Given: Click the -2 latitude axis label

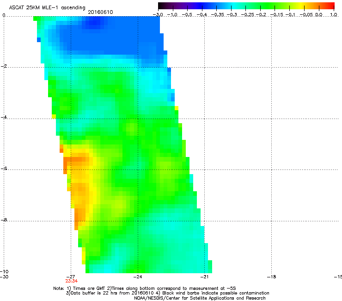Looking at the screenshot, I should (x=4, y=66).
